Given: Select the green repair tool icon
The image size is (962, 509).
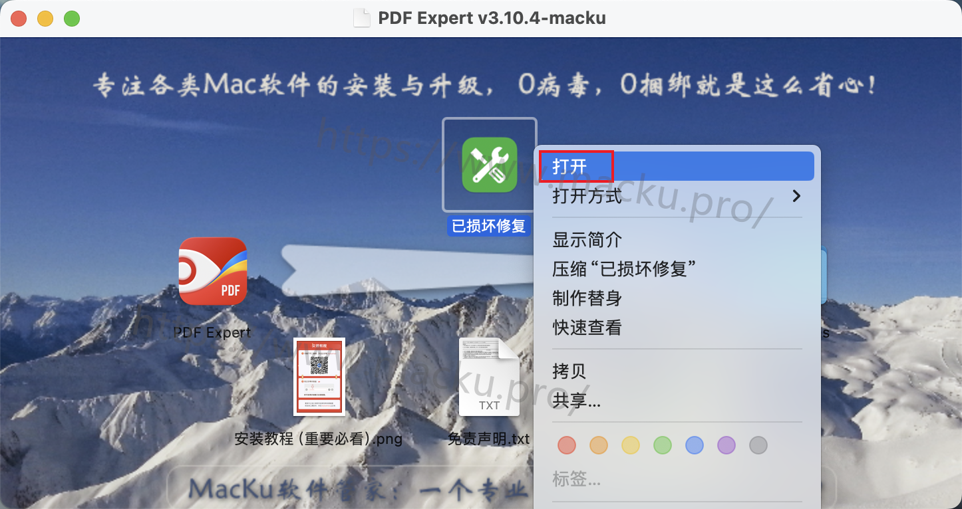Looking at the screenshot, I should [490, 165].
